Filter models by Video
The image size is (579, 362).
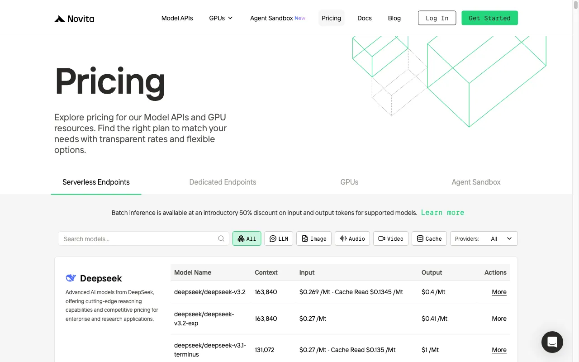click(391, 238)
